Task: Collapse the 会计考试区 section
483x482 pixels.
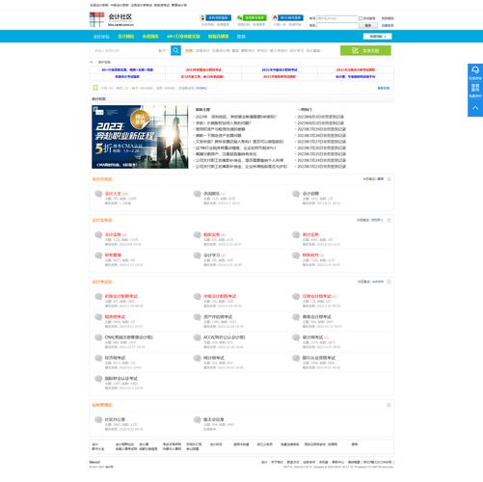Action: 389,281
